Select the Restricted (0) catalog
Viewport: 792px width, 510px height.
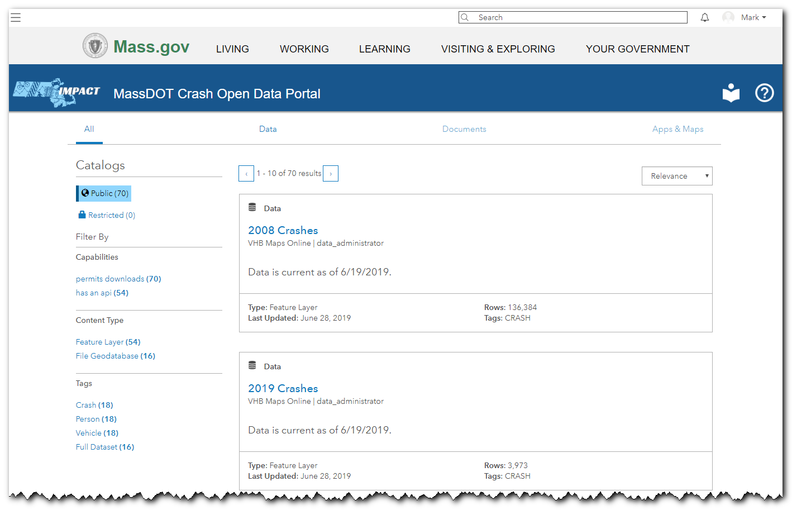[107, 215]
